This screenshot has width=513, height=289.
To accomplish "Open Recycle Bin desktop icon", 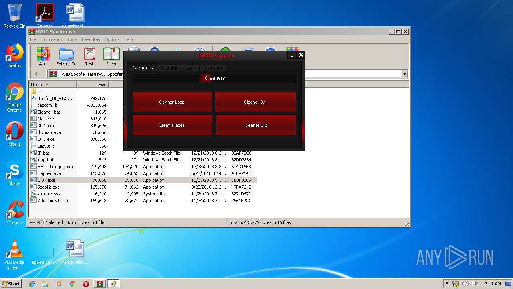I will point(14,16).
